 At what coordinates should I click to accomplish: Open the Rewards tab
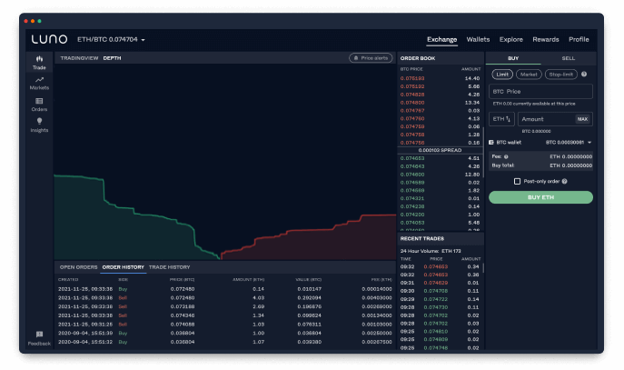546,39
